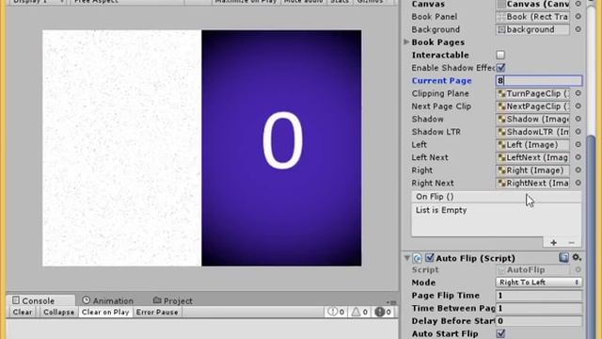Uncheck Enable Shadow Effect checkbox

500,68
